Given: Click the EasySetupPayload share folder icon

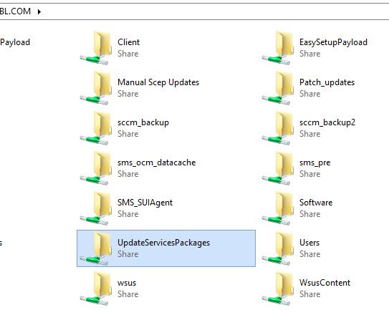Looking at the screenshot, I should point(277,48).
